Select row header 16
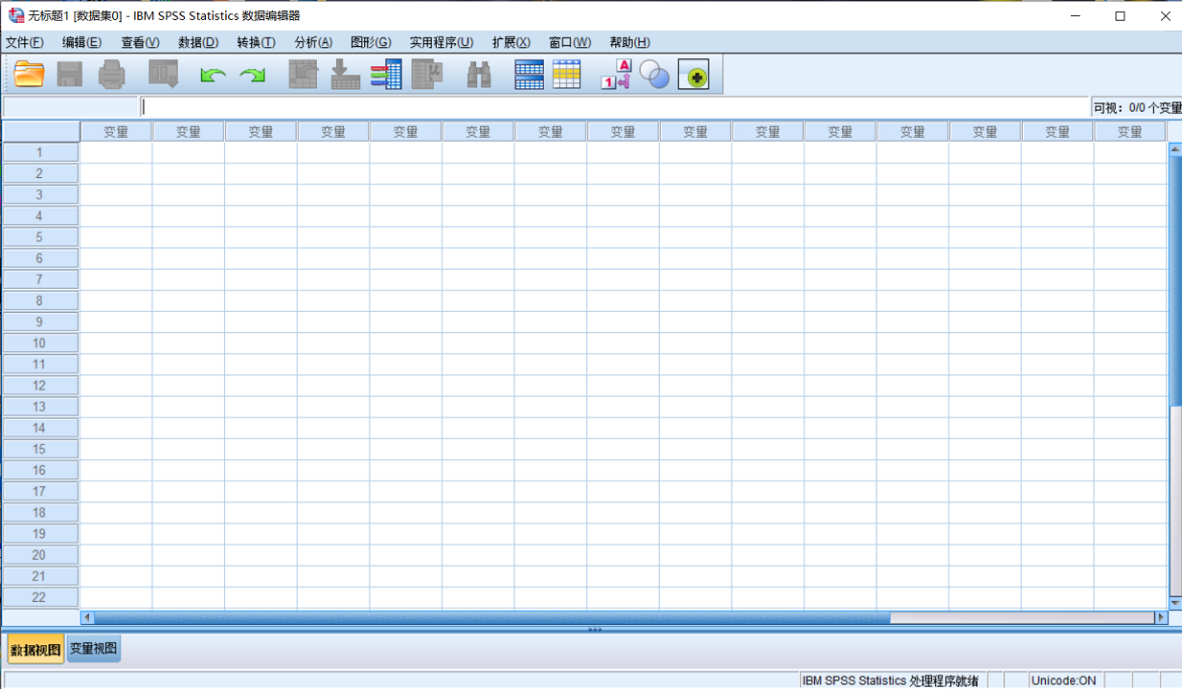Image resolution: width=1182 pixels, height=689 pixels. (x=40, y=470)
